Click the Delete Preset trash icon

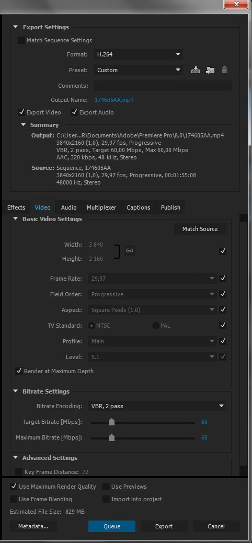pyautogui.click(x=225, y=70)
